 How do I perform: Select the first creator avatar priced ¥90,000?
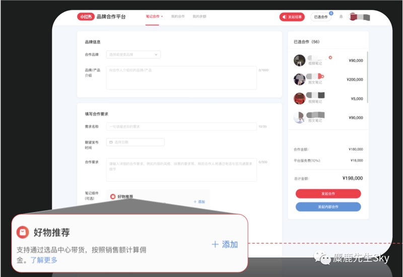point(299,61)
